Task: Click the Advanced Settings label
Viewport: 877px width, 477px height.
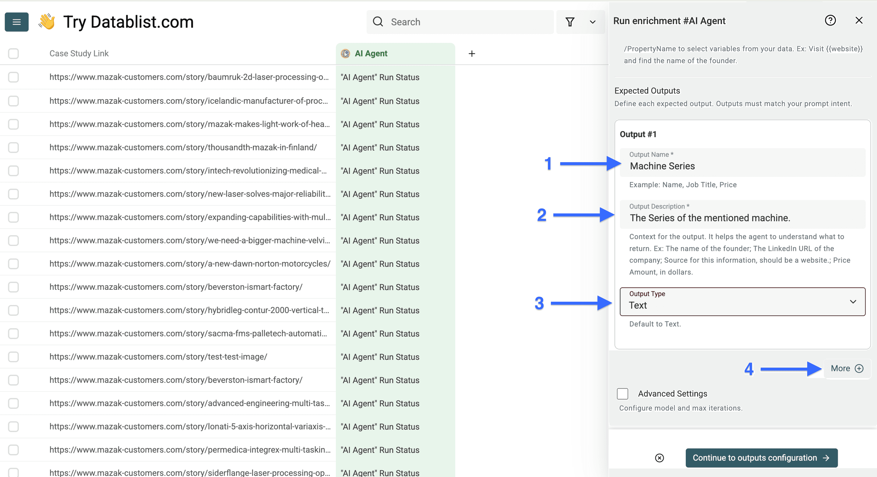Action: click(672, 393)
